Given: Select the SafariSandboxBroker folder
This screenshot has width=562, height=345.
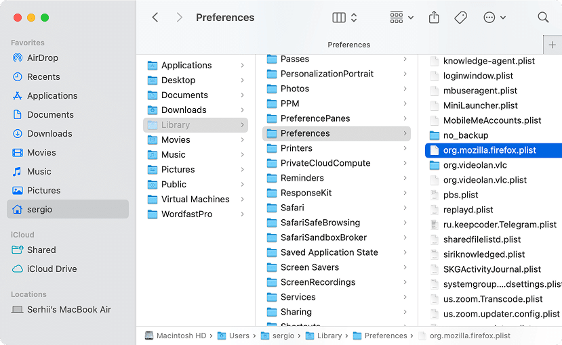Looking at the screenshot, I should click(x=336, y=237).
